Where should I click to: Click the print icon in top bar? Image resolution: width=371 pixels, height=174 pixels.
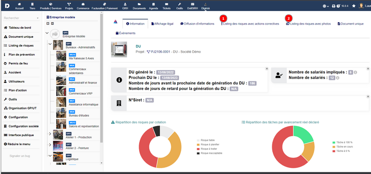click(x=333, y=6)
